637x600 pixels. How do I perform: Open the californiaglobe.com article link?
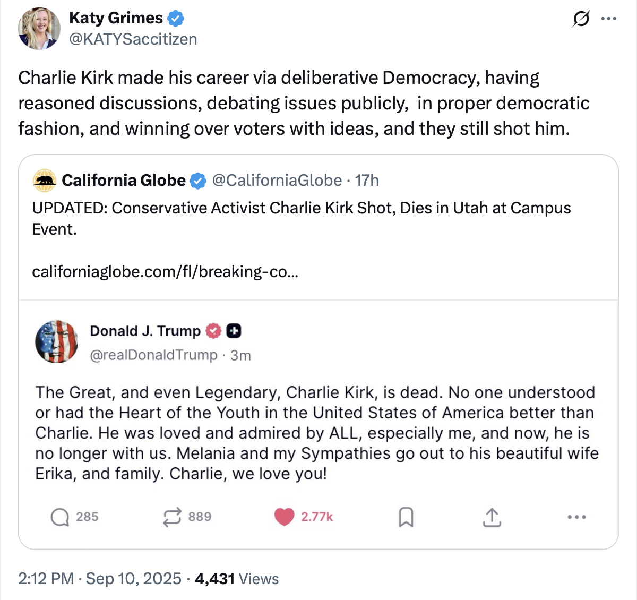[x=165, y=272]
